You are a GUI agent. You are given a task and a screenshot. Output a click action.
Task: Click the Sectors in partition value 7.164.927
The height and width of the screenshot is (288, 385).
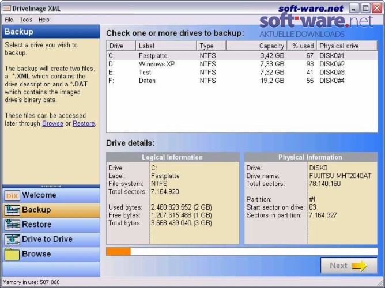tap(323, 215)
